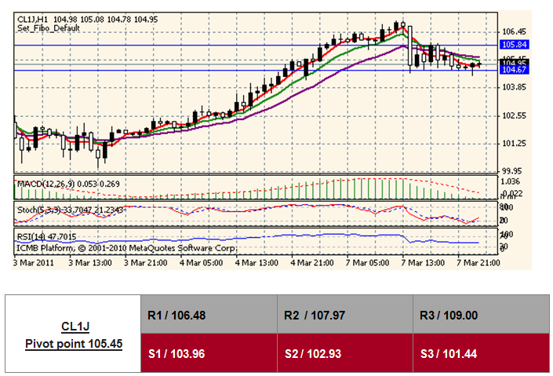Select the R3 / 109.00 resistance cell
This screenshot has width=553, height=376.
pos(479,315)
